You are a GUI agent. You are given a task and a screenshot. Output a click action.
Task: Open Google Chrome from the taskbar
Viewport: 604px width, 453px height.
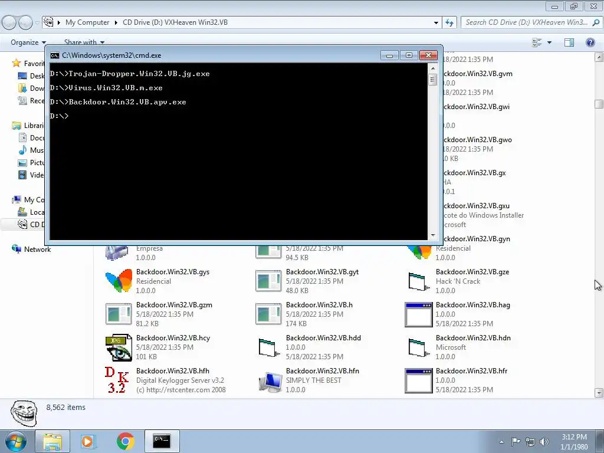[125, 441]
